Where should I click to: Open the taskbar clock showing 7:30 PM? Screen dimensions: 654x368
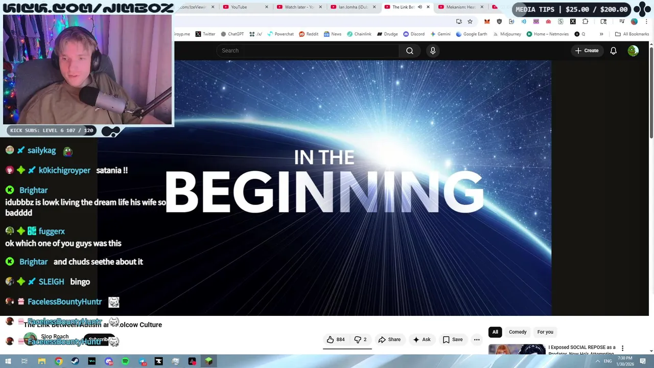(x=624, y=361)
